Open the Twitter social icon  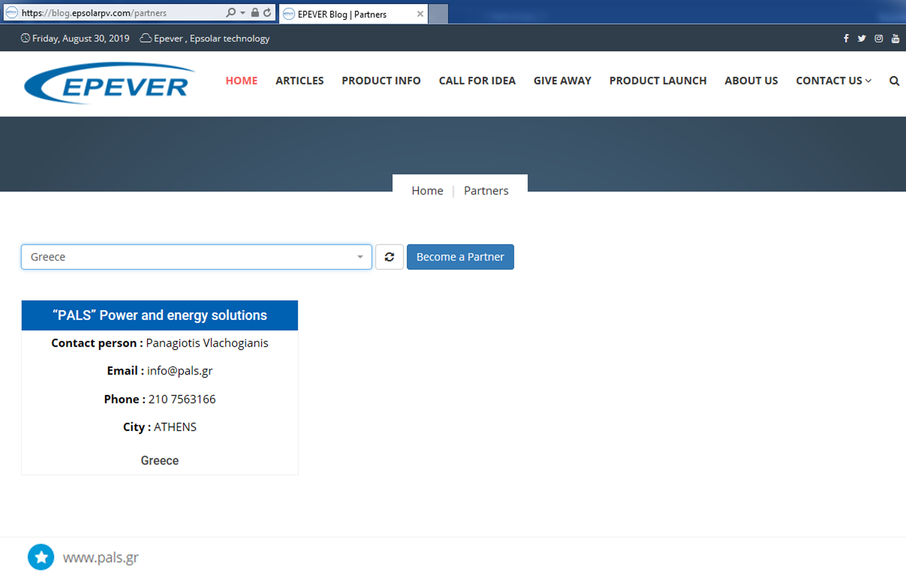point(861,38)
